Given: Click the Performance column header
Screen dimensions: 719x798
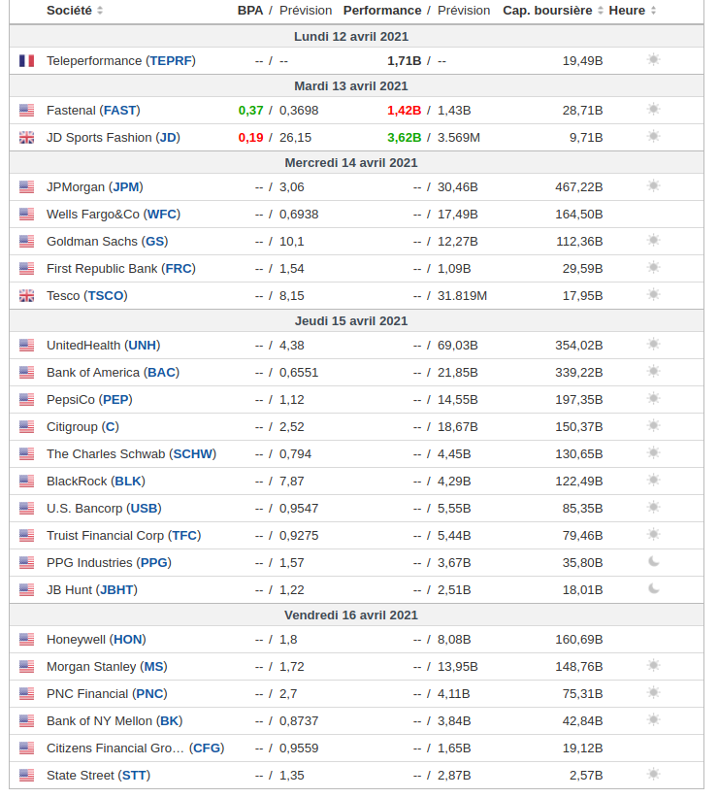Looking at the screenshot, I should 382,11.
